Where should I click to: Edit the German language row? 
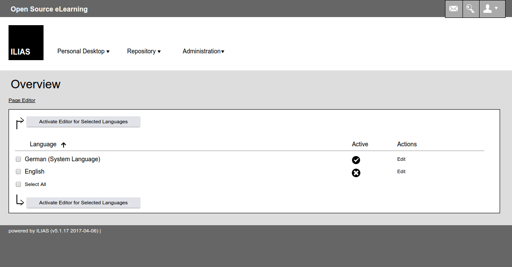[401, 159]
